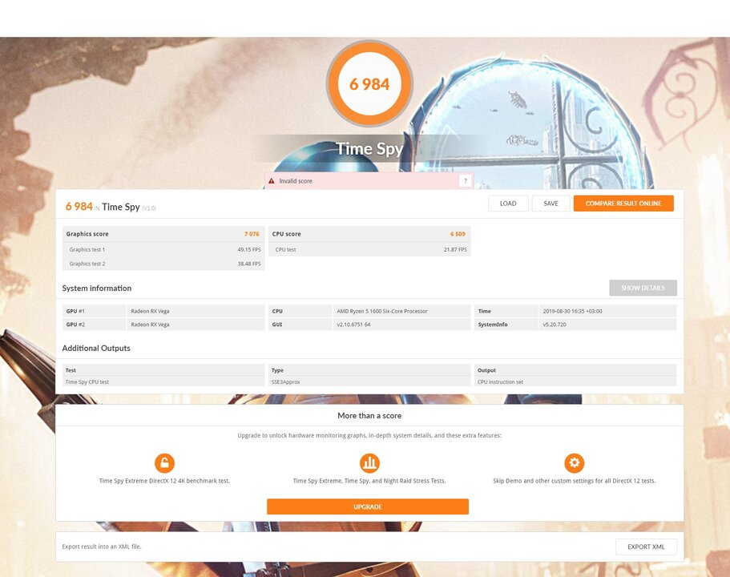Select Graphics test 2 row
This screenshot has width=730, height=577.
click(x=163, y=264)
